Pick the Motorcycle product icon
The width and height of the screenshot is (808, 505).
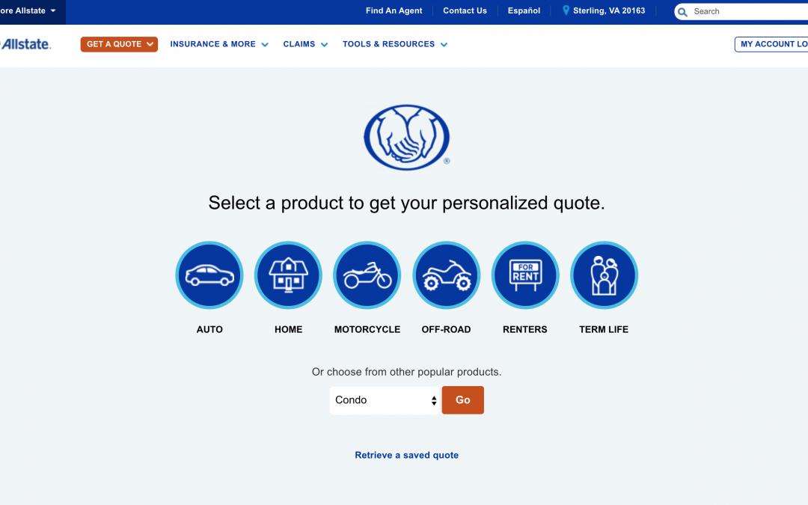point(367,275)
